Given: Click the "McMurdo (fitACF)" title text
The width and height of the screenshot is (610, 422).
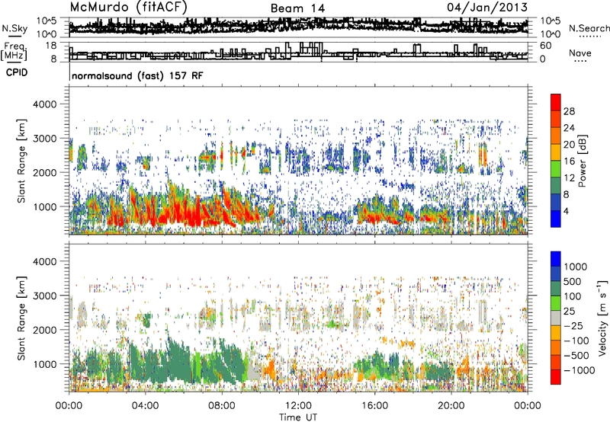Looking at the screenshot, I should point(128,8).
